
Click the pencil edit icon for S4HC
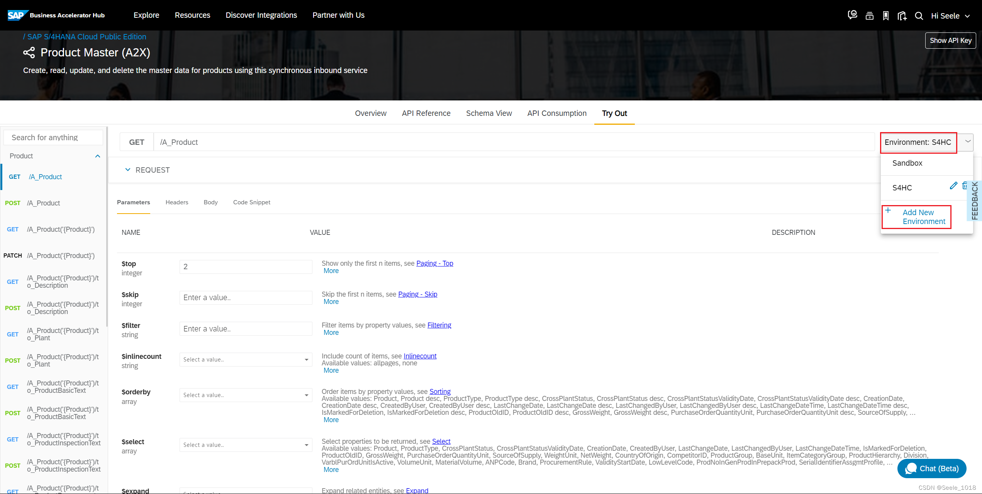click(x=953, y=186)
